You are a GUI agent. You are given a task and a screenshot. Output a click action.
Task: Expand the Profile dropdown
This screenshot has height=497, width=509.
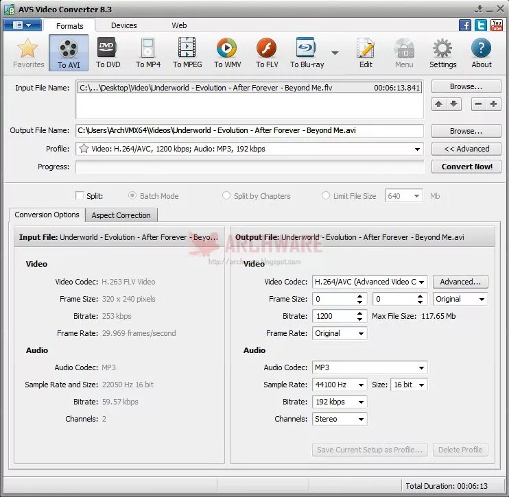click(417, 149)
